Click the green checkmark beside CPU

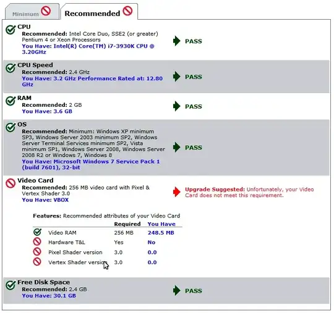point(11,30)
